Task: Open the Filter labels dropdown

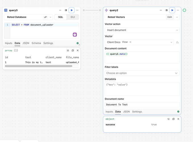Action: click(142, 73)
